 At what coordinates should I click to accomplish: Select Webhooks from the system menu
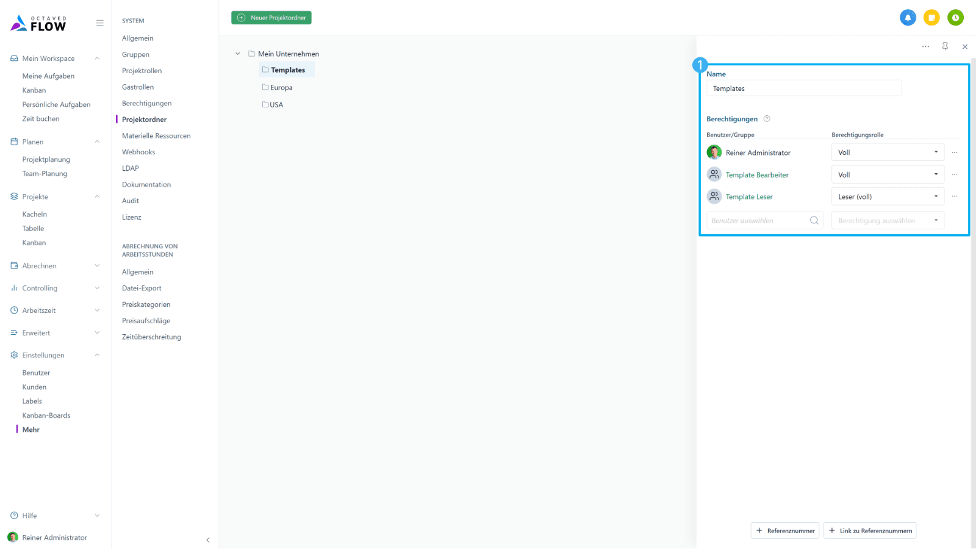pyautogui.click(x=138, y=152)
